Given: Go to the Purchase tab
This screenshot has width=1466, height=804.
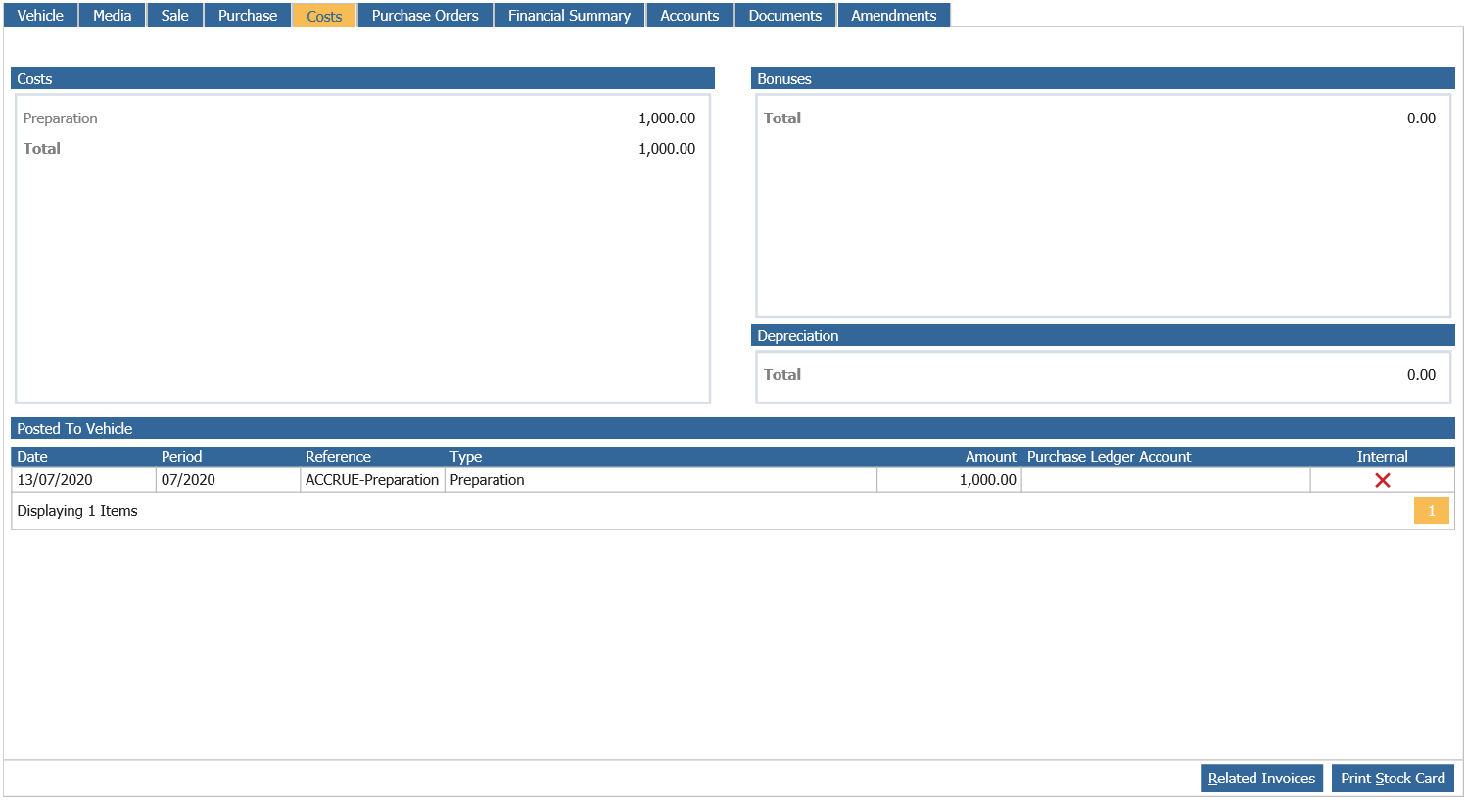Looking at the screenshot, I should (248, 16).
